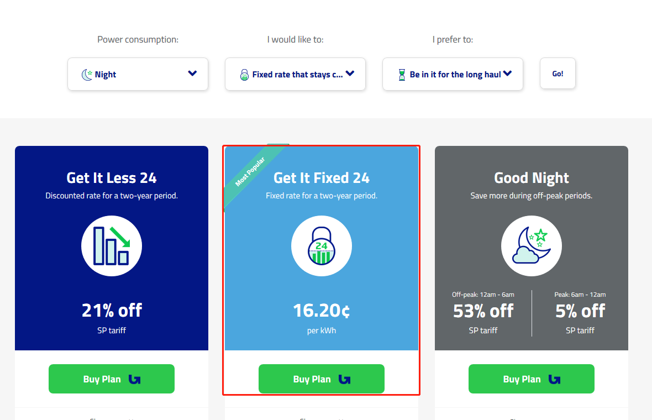Click the 21% off SP tariff text
The width and height of the screenshot is (652, 420).
click(112, 311)
